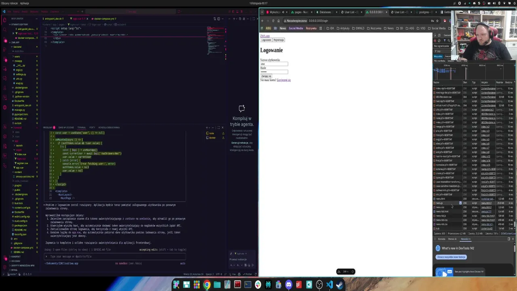Image resolution: width=517 pixels, height=291 pixels.
Task: Clear the DevTools network log
Action: coord(439,40)
